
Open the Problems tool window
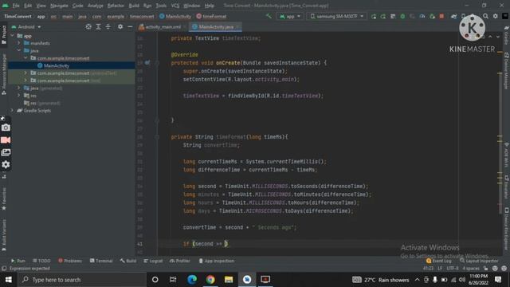pyautogui.click(x=70, y=261)
